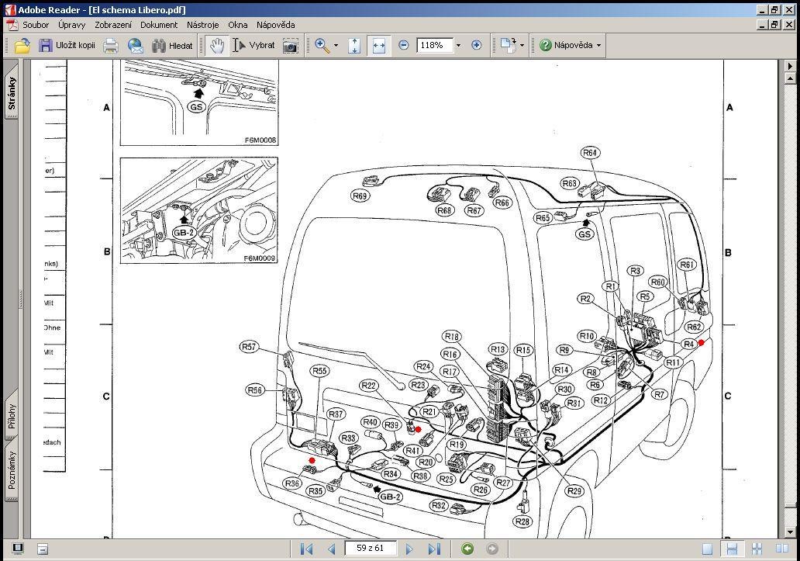
Task: Click the email icon in the toolbar
Action: [x=136, y=46]
